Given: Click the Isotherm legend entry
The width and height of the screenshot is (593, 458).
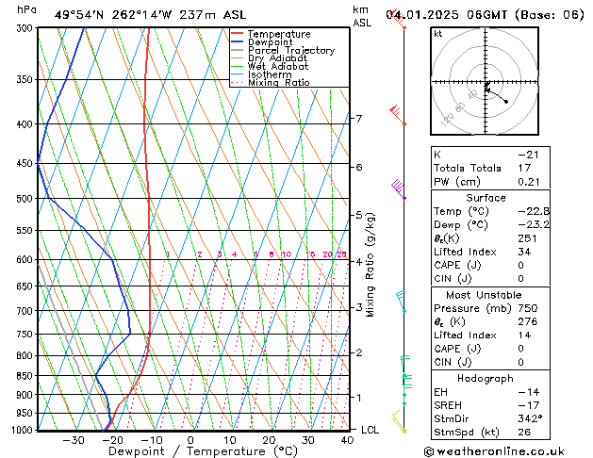Looking at the screenshot, I should [261, 74].
